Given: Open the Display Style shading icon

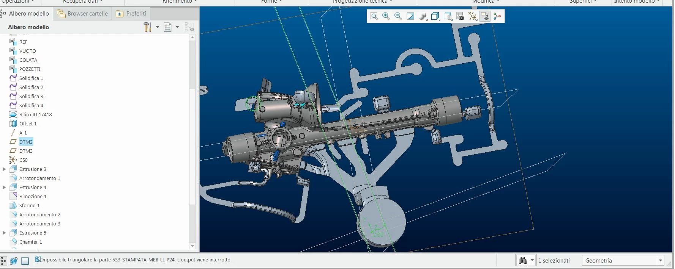Looking at the screenshot, I should click(x=423, y=16).
